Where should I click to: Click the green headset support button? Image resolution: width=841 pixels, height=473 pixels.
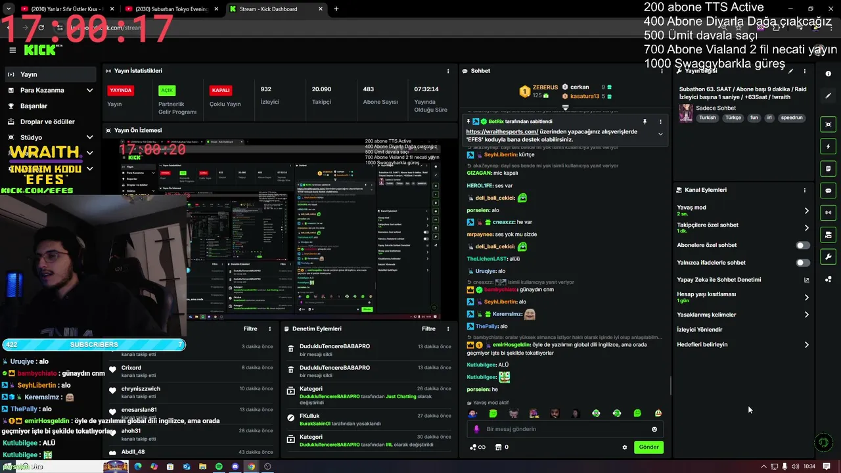[823, 443]
